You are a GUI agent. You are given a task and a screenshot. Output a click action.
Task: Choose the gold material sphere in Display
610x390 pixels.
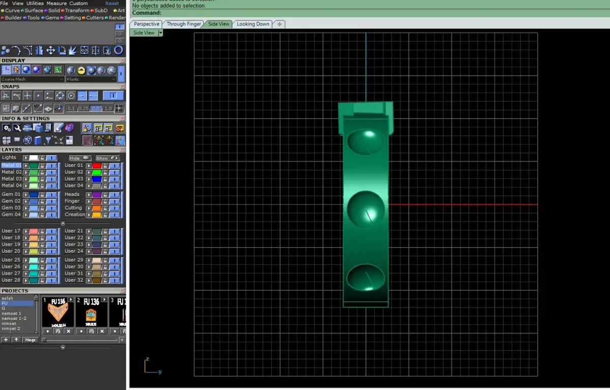tap(81, 70)
